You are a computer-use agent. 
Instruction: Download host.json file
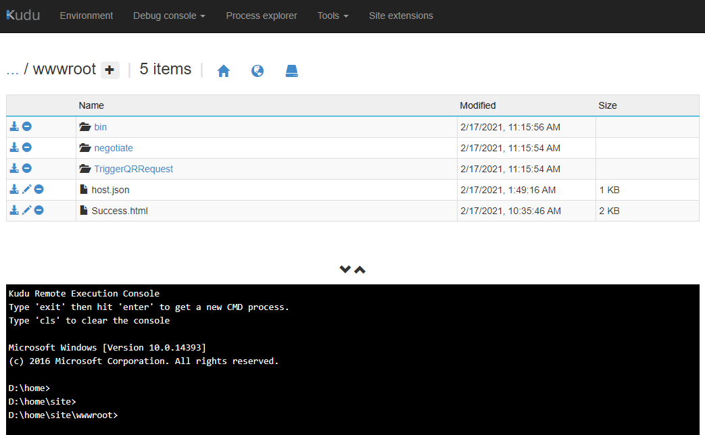[14, 189]
